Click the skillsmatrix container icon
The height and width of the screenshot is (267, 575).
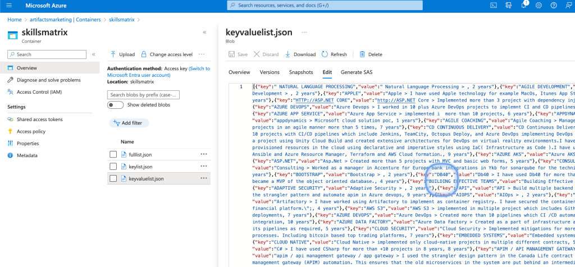click(x=13, y=35)
